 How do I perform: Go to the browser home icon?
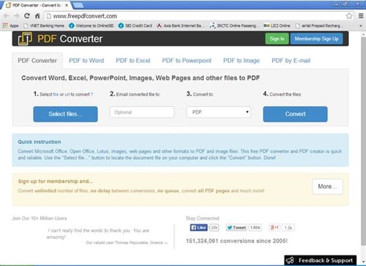(37, 16)
